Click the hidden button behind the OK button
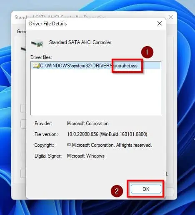Image resolution: width=195 pixels, height=215 pixels. pos(170,192)
